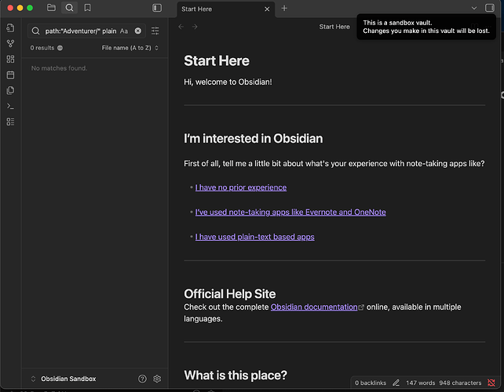Open help via question mark icon
This screenshot has width=504, height=392.
(142, 379)
